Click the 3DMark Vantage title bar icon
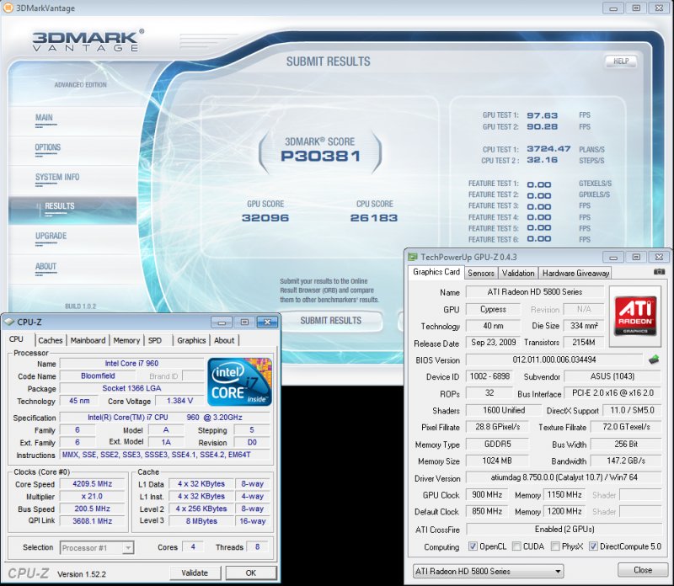Screen dimensions: 674x586 click(x=8, y=8)
